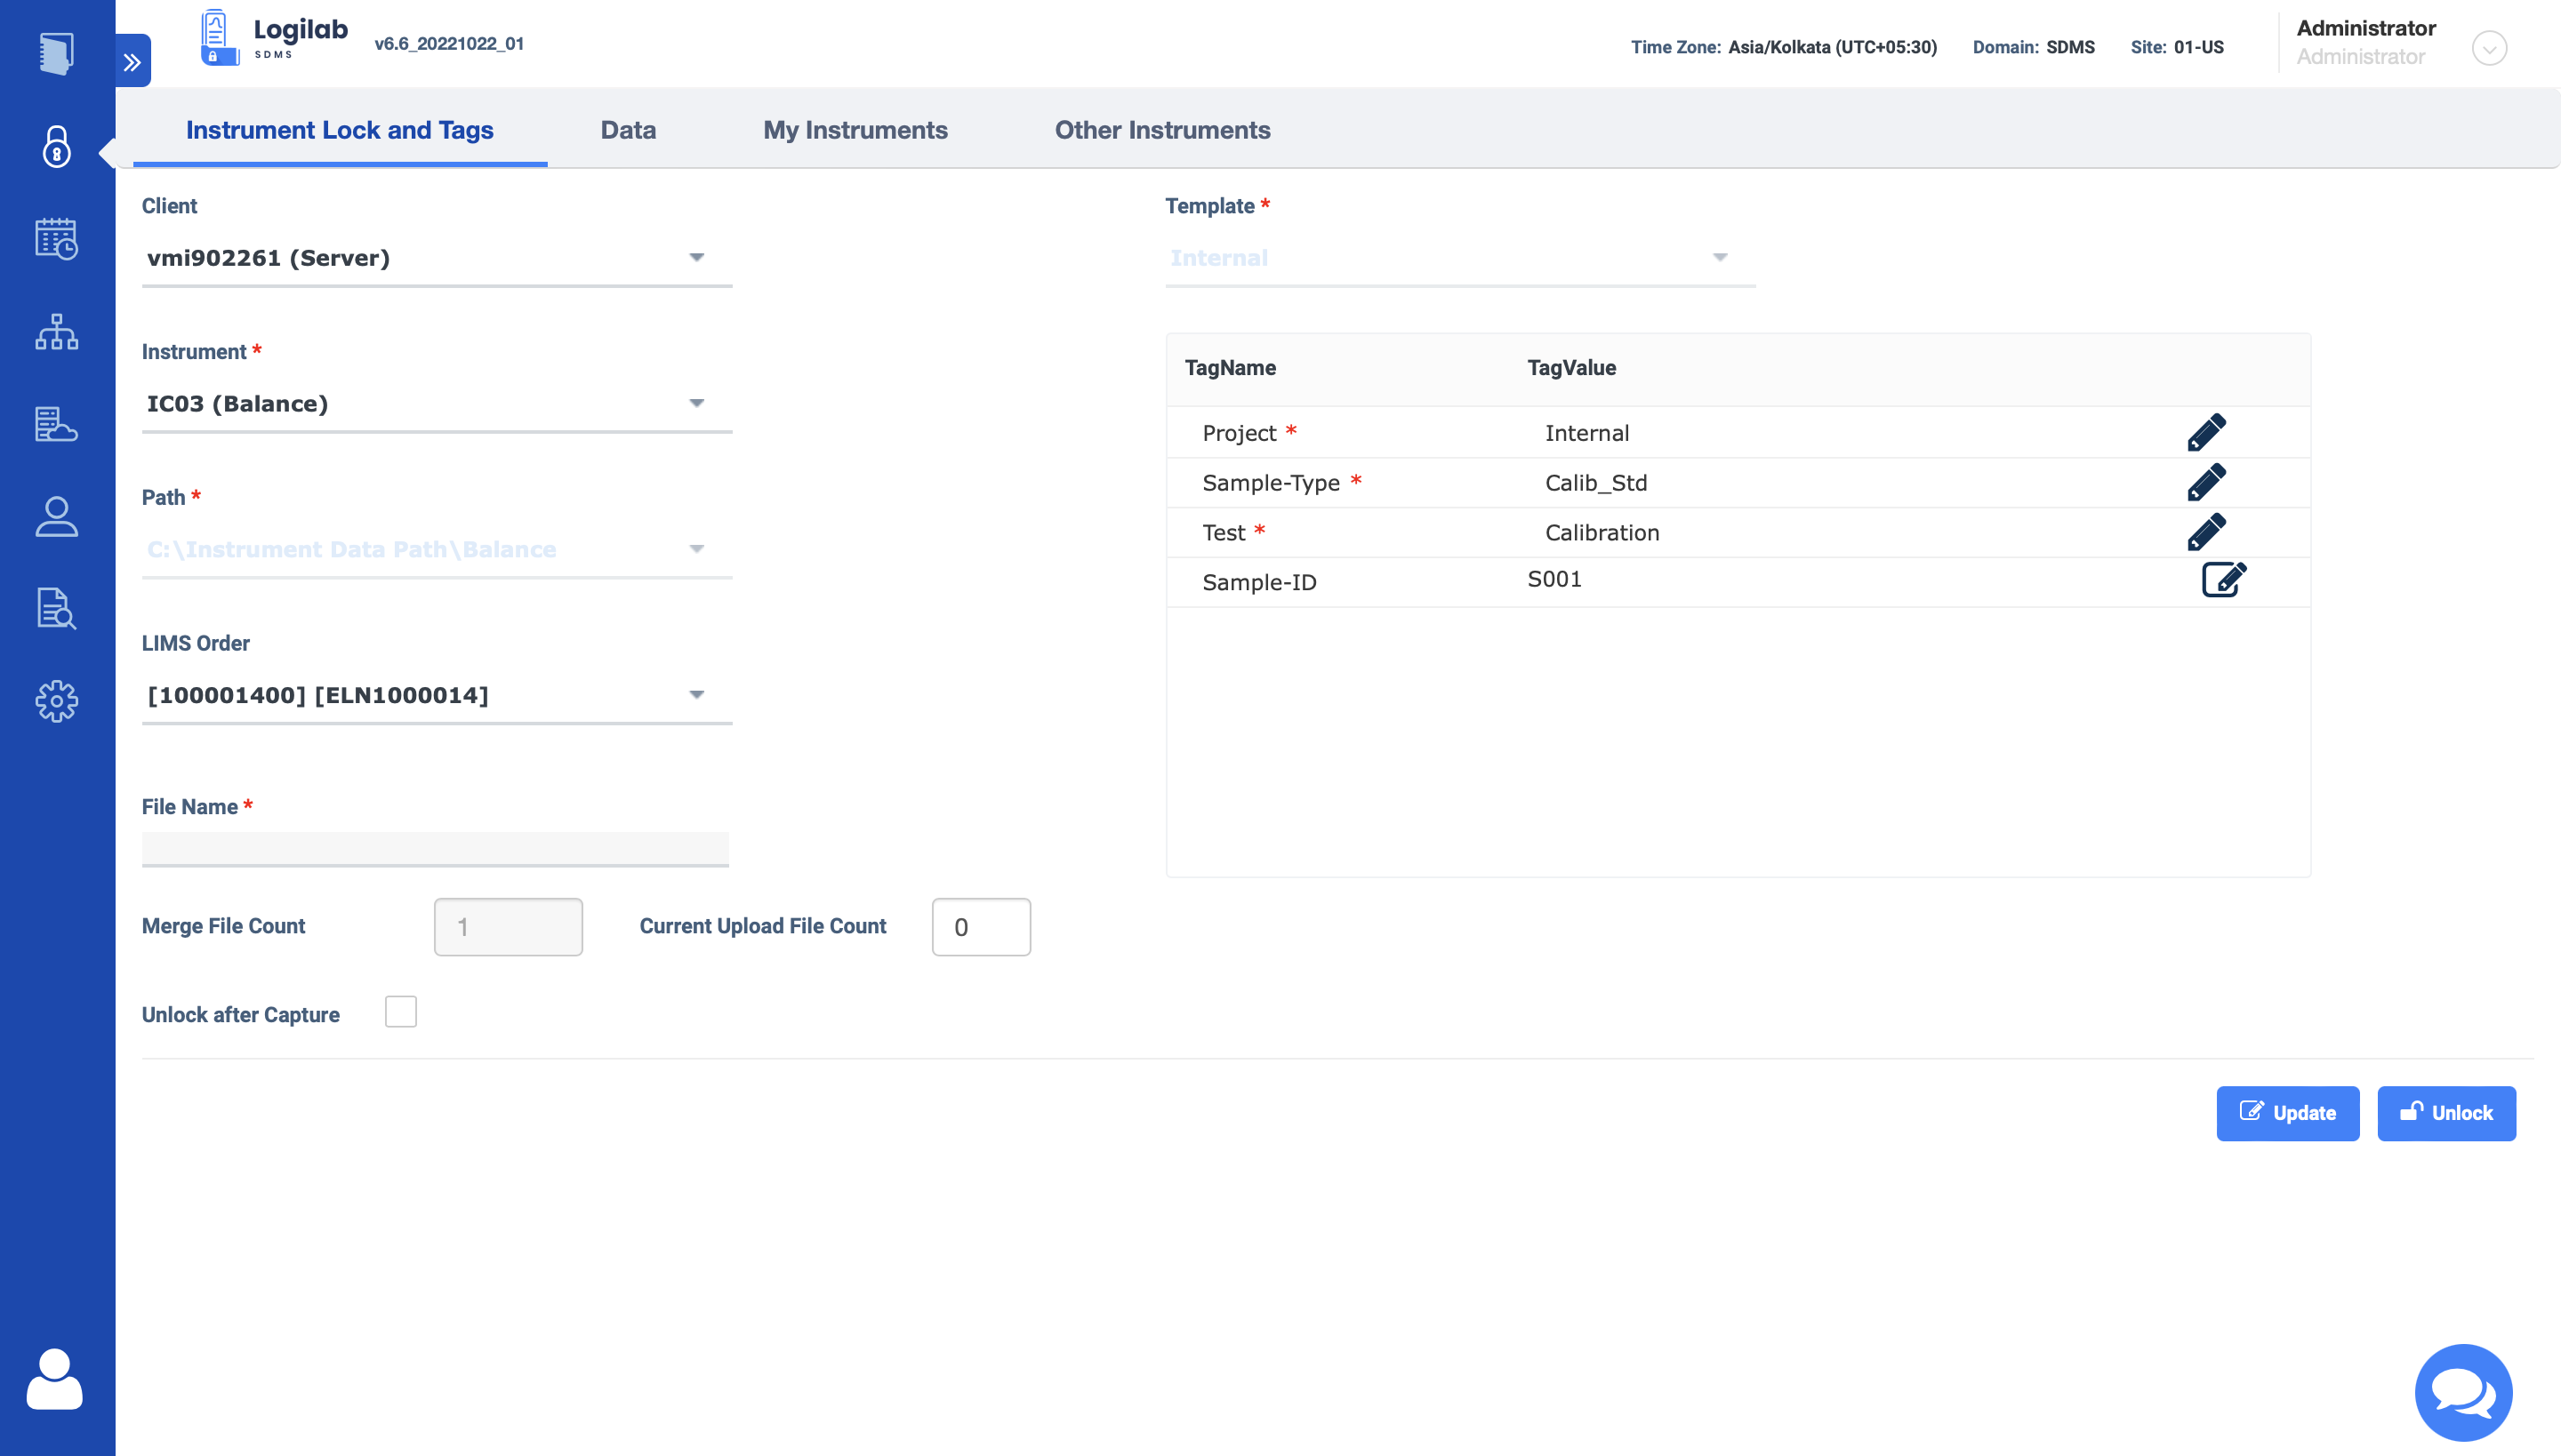Open the user profile sidebar icon
This screenshot has width=2561, height=1456.
[57, 517]
